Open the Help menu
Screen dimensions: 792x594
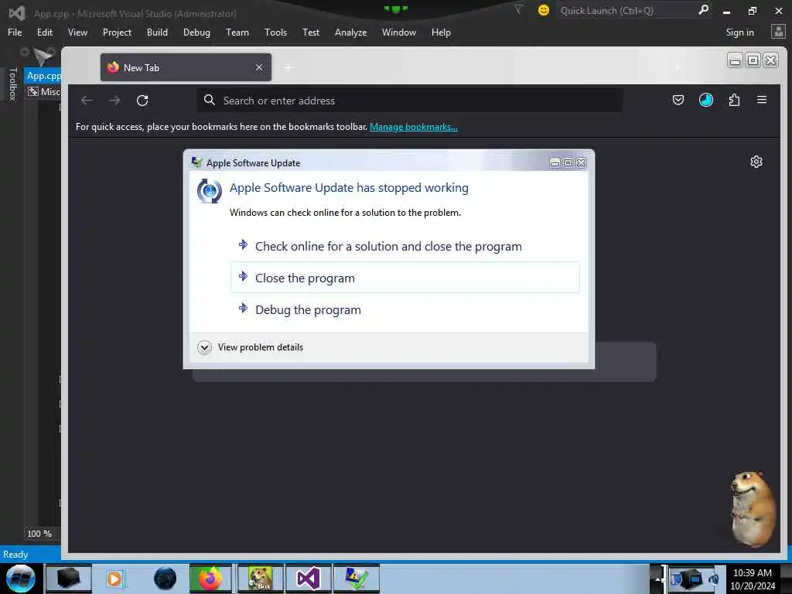440,32
